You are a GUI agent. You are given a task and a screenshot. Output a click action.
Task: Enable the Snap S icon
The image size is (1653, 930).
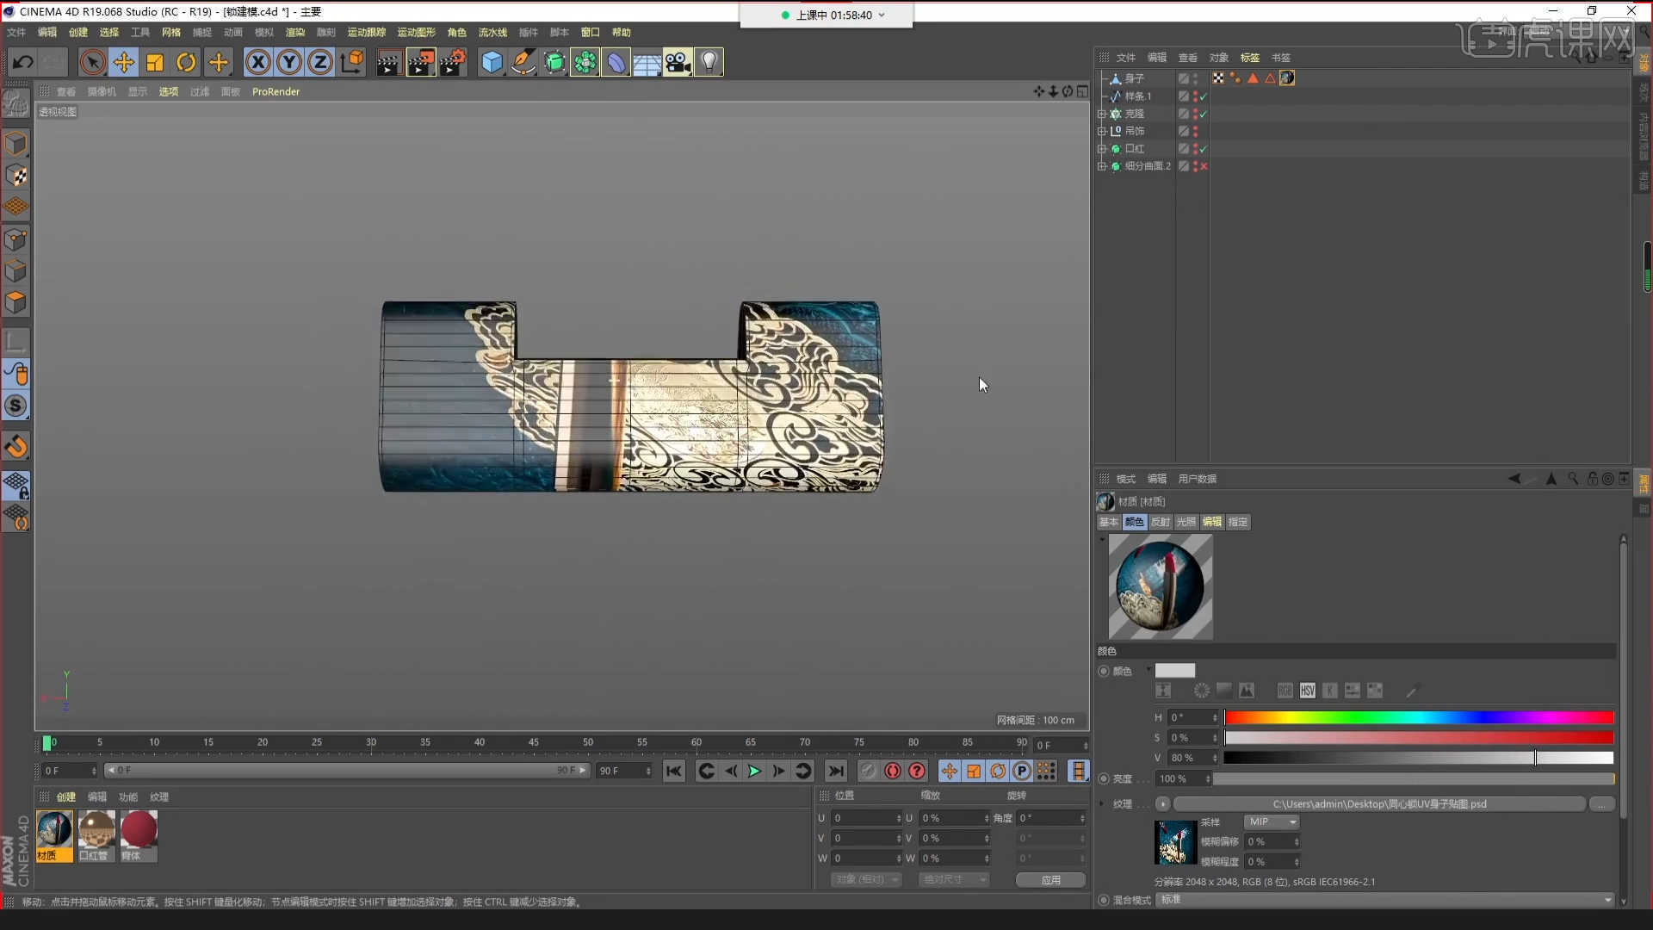16,406
